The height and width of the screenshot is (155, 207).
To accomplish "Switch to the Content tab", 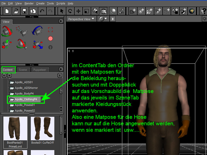I will pos(8,70).
